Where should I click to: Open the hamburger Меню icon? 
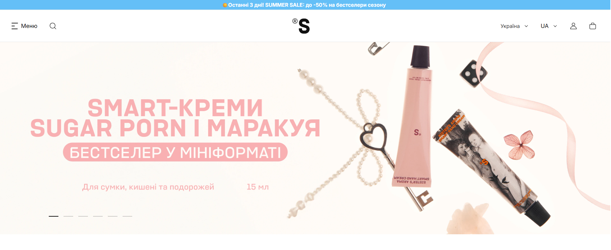coord(14,26)
